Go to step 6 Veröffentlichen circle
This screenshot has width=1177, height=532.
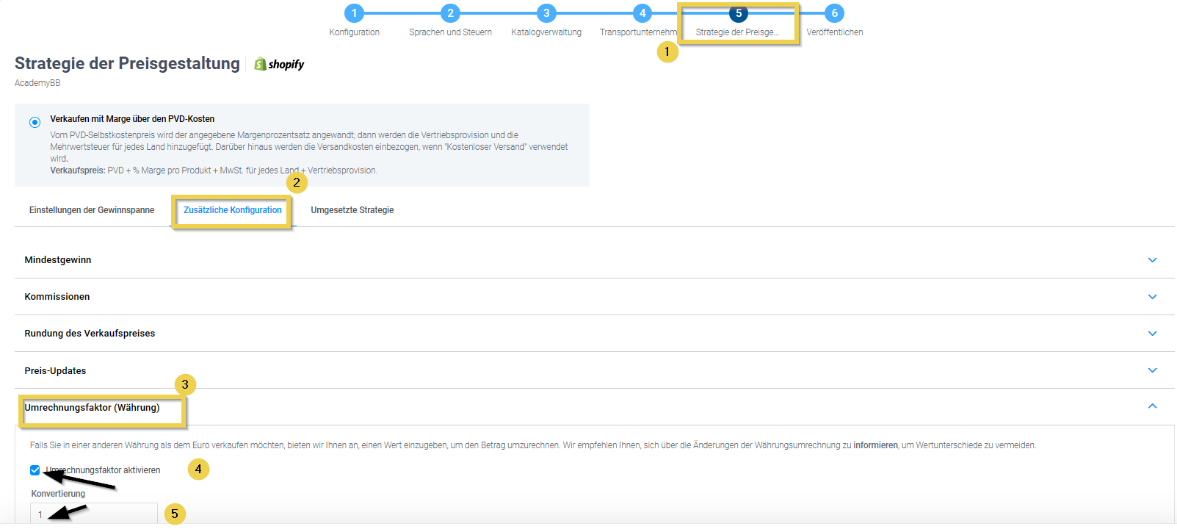[834, 13]
